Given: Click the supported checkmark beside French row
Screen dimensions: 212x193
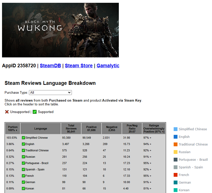Looking at the screenshot, I should [x=23, y=176].
